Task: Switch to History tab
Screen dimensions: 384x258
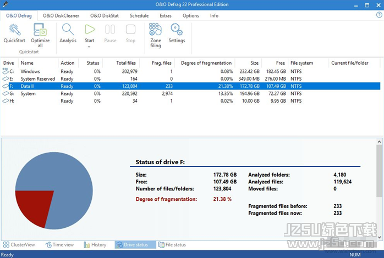Action: coord(95,245)
